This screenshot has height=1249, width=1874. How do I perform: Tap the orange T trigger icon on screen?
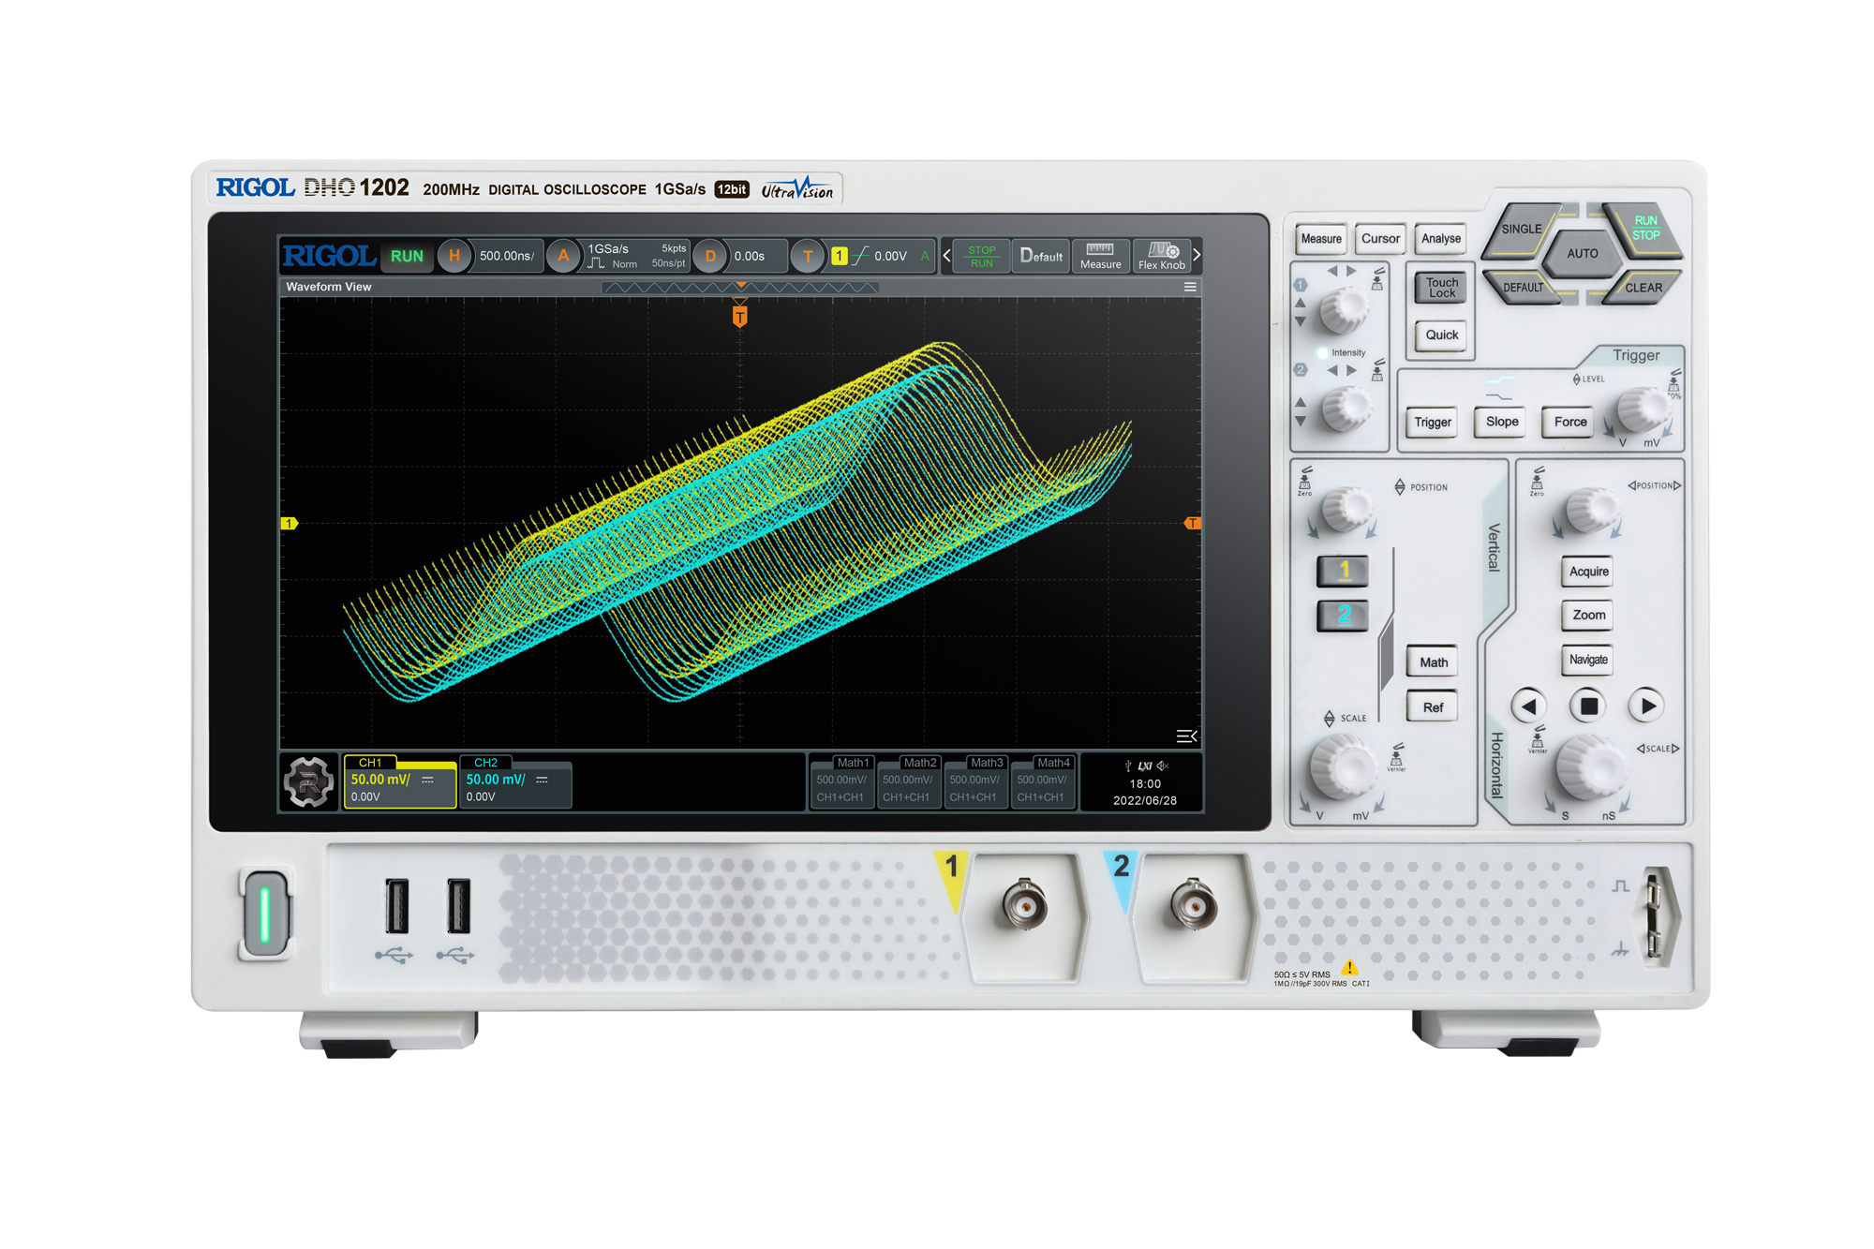point(808,256)
